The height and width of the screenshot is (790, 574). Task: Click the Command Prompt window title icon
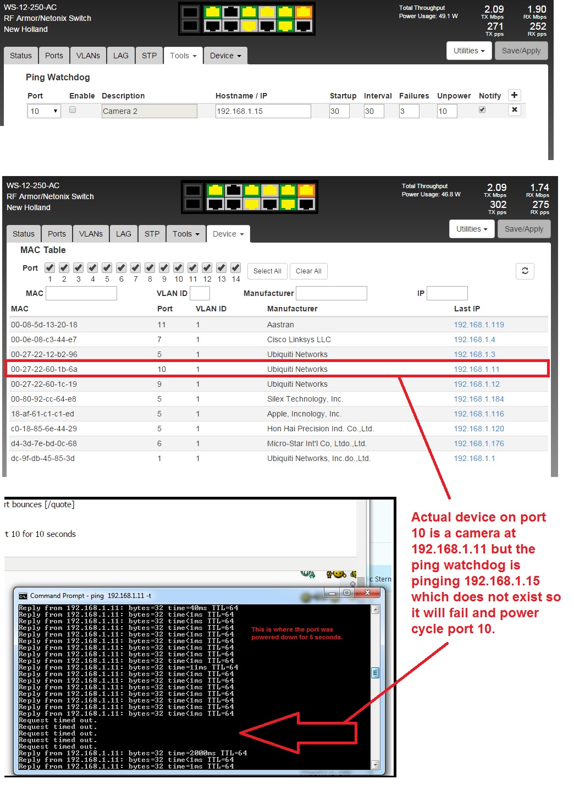tap(23, 596)
